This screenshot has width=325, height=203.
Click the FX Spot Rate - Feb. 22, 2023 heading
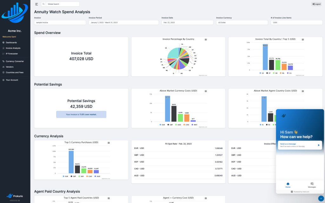pyautogui.click(x=178, y=144)
